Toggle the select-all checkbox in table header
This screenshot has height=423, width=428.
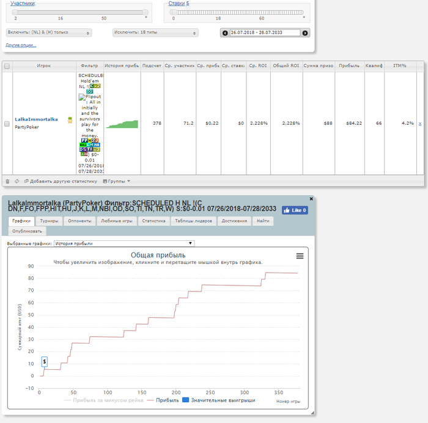[7, 66]
